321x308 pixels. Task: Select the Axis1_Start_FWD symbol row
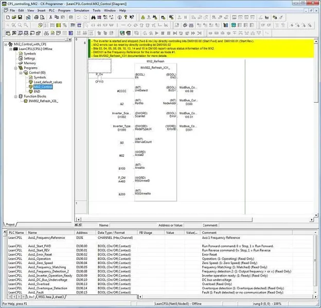[39, 247]
